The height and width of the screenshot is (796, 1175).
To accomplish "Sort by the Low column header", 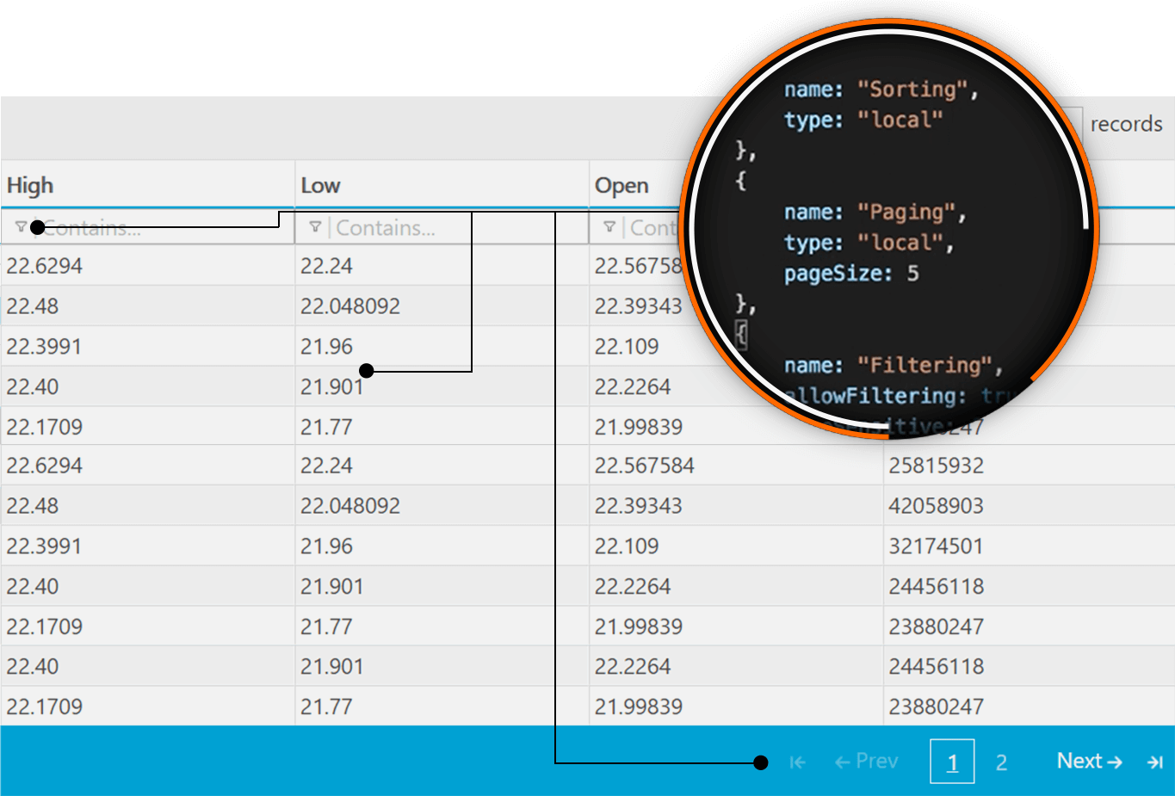I will pos(320,185).
